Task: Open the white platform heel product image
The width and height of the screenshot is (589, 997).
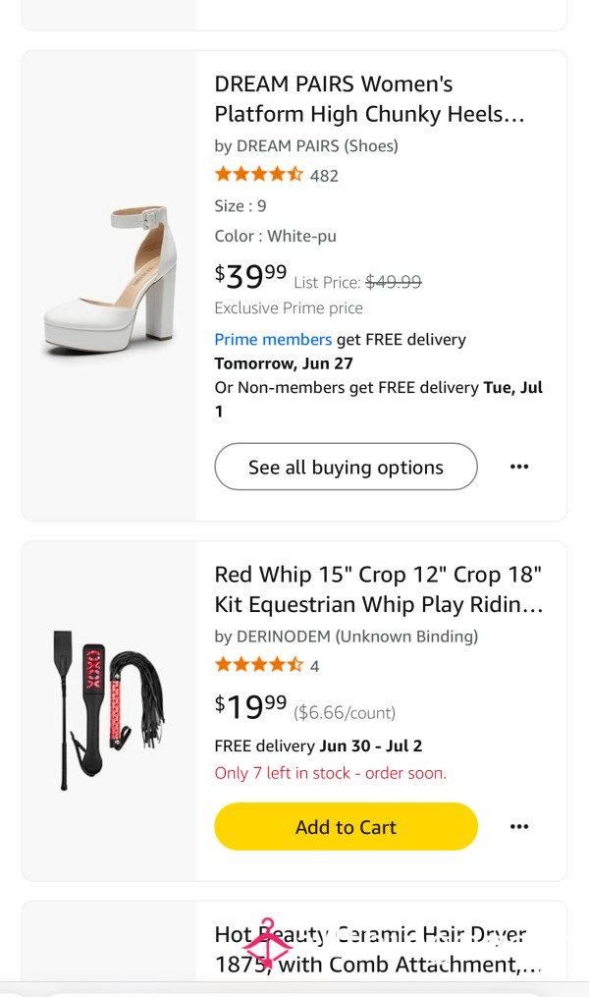Action: 110,281
